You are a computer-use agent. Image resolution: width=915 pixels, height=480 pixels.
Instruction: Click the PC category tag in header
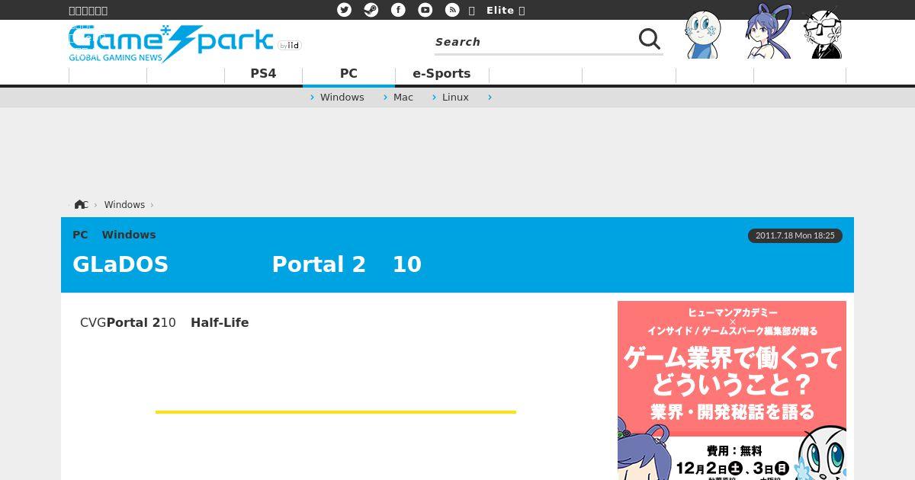80,235
